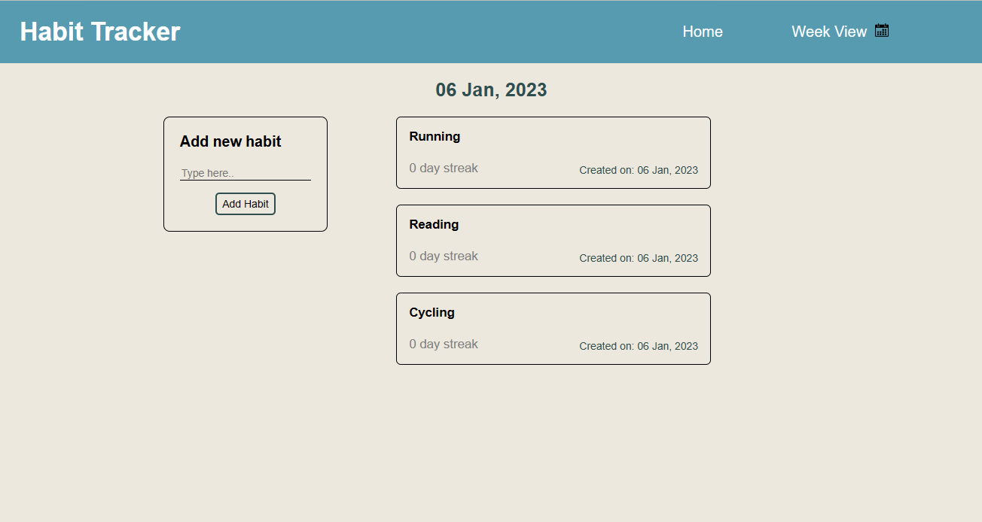Select the Cycling habit card
The image size is (982, 522).
pyautogui.click(x=554, y=329)
